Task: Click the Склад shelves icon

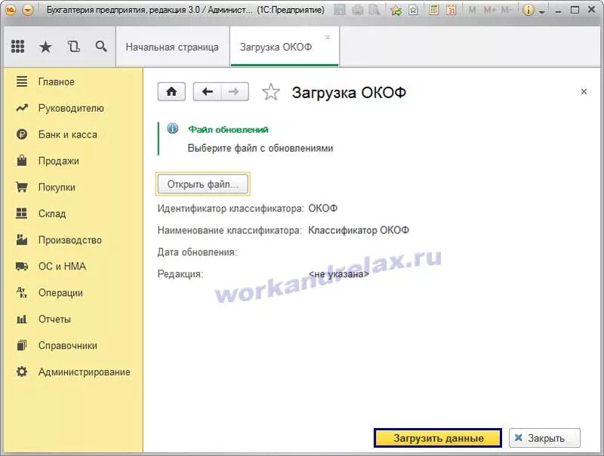Action: pyautogui.click(x=22, y=214)
